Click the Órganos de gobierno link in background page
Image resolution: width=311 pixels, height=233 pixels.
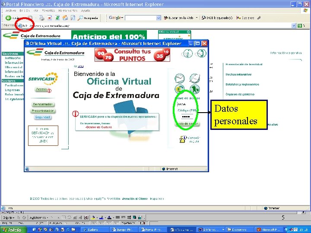[240, 94]
